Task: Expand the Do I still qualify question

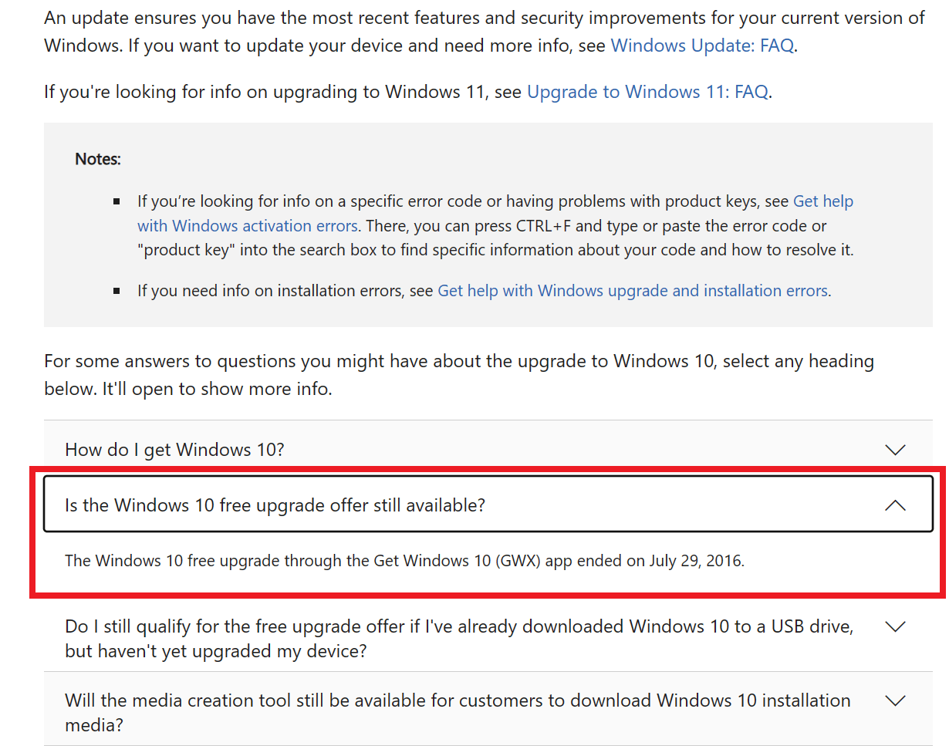Action: (x=488, y=638)
